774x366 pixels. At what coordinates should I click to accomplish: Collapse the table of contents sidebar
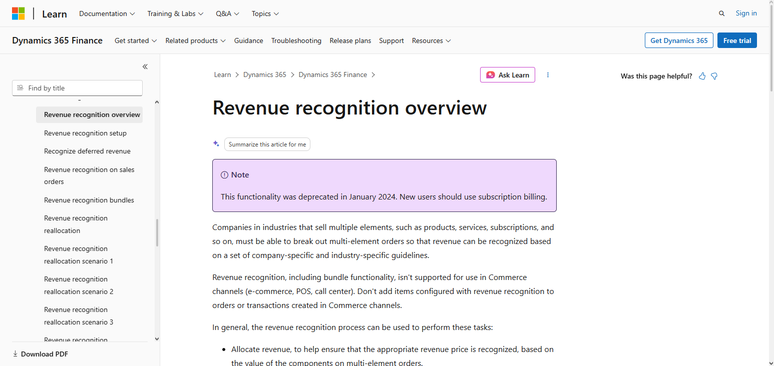[x=145, y=66]
